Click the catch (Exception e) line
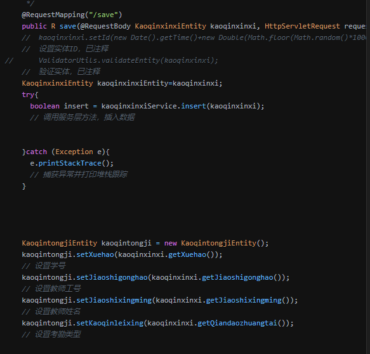Screen dimensions: 370x354 (x=65, y=152)
